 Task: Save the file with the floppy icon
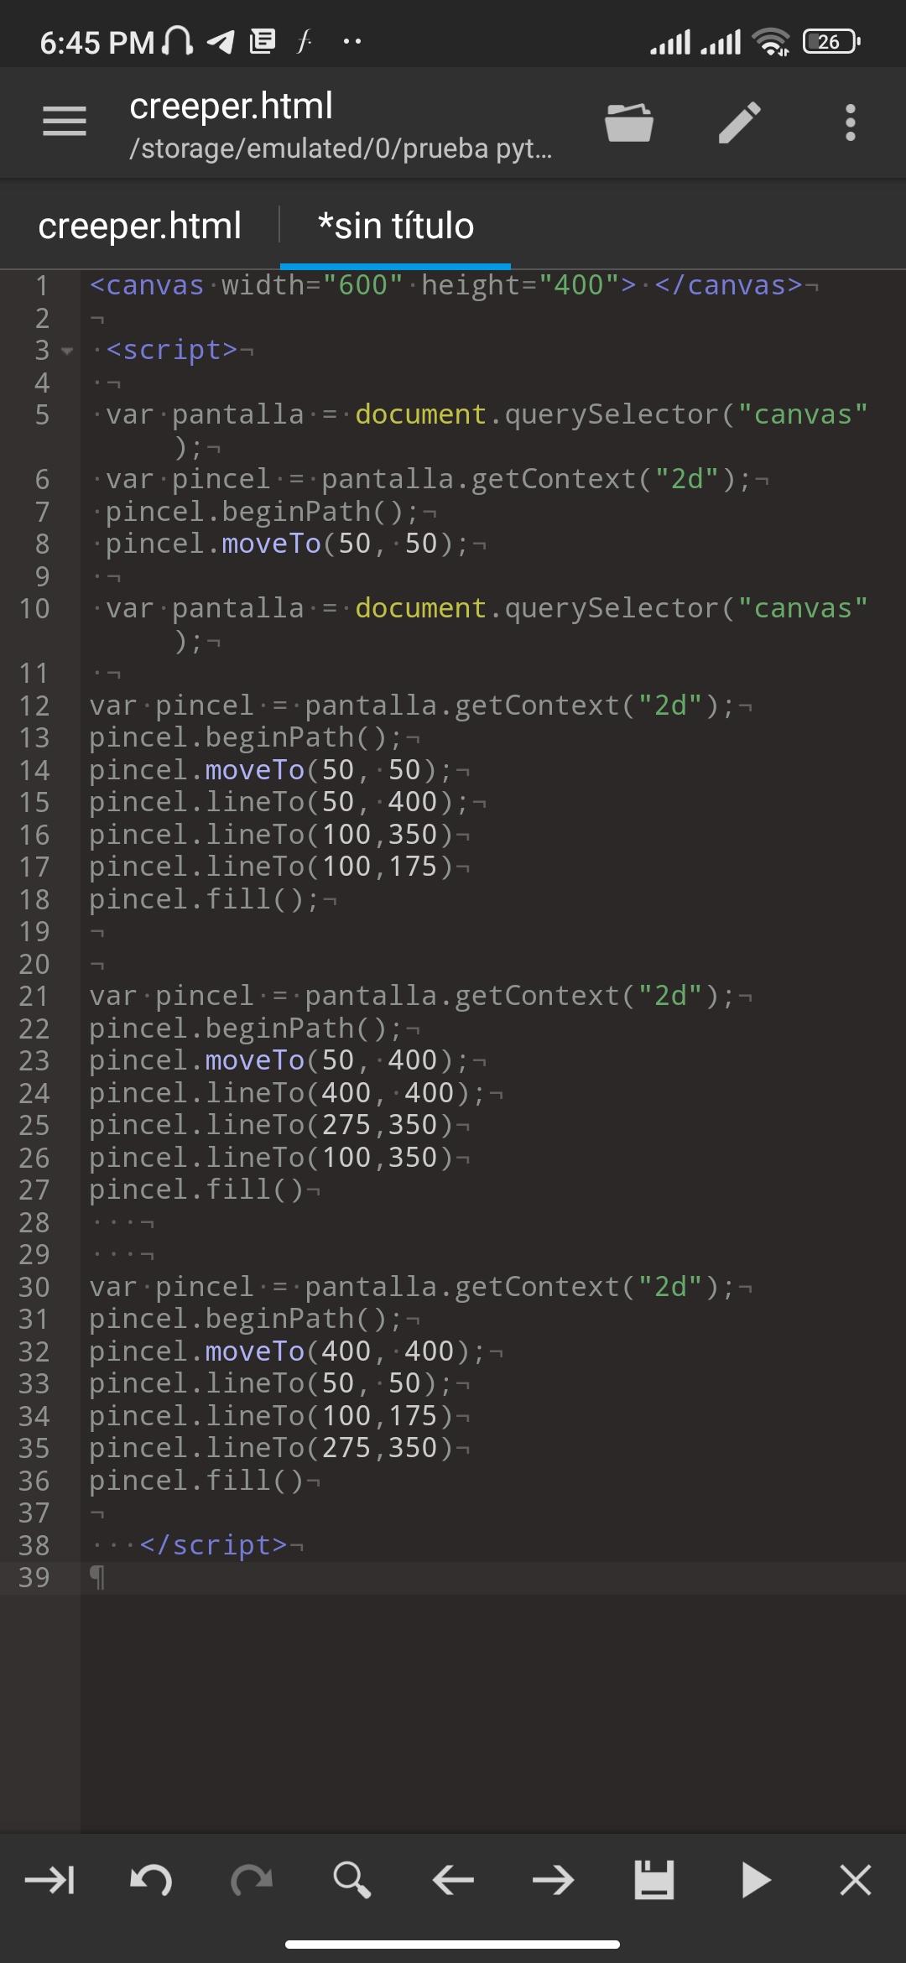coord(654,1880)
